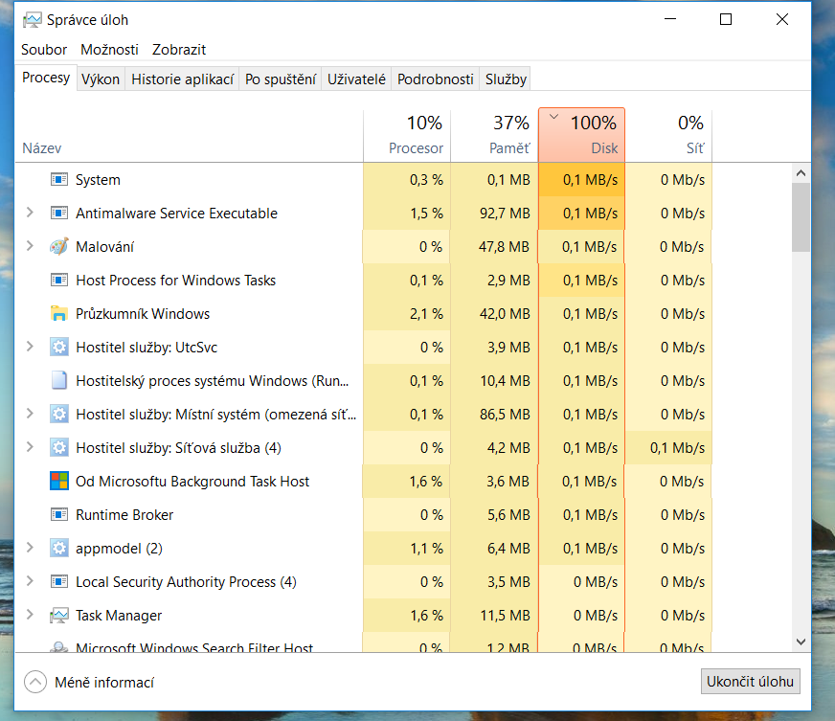The height and width of the screenshot is (721, 835).
Task: Click the scrollbar down arrow
Action: (801, 642)
